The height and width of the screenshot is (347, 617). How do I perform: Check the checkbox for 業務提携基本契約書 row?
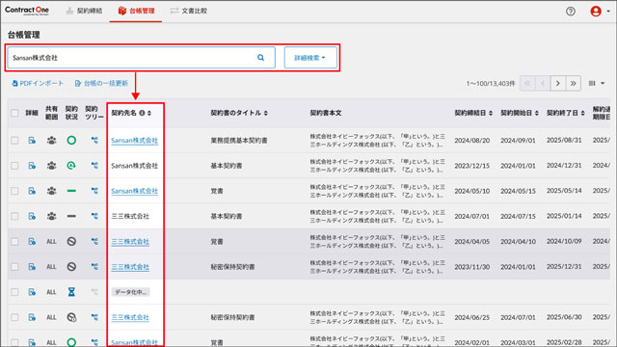14,140
